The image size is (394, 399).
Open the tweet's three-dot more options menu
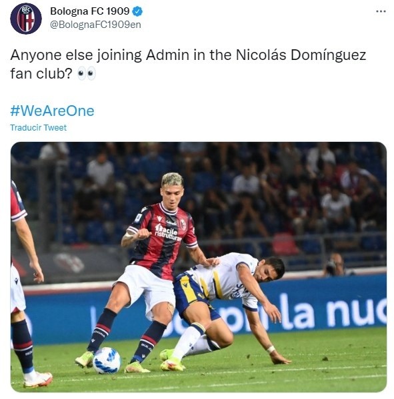[x=381, y=11]
